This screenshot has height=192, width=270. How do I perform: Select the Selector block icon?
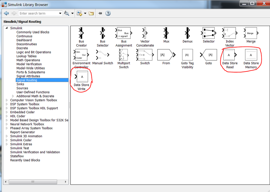209,33
